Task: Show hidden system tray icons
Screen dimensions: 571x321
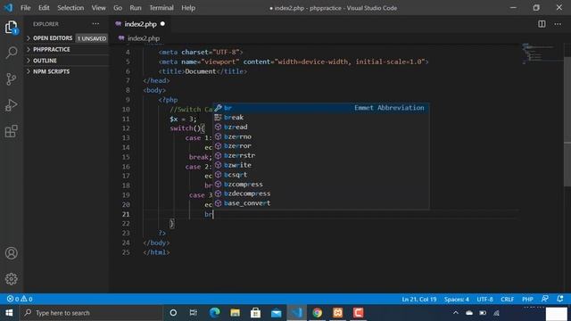Action: tap(456, 313)
